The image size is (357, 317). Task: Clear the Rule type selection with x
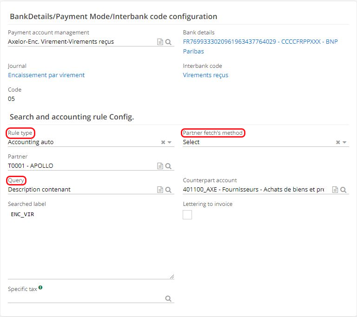[163, 142]
